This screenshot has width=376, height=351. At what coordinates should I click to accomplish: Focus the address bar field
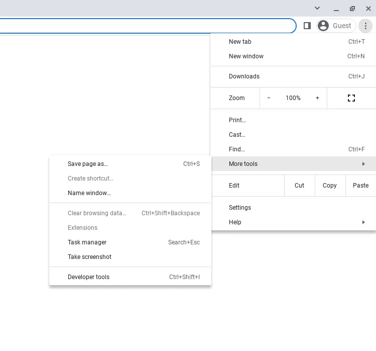[148, 26]
